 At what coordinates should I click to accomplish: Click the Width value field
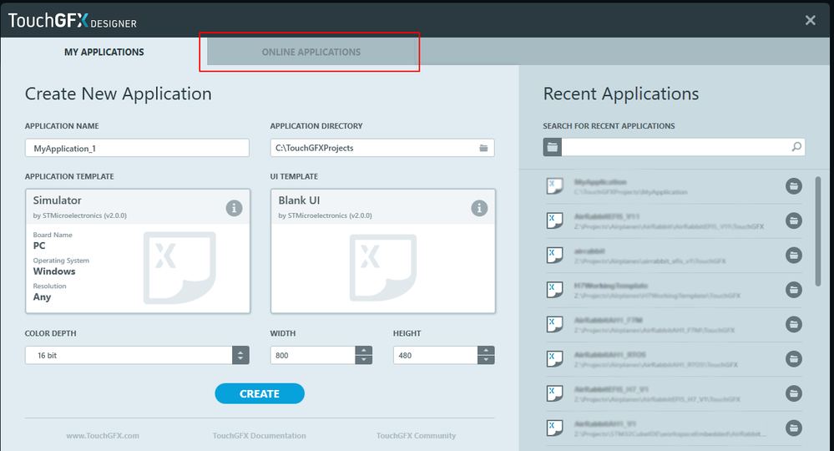click(x=313, y=355)
